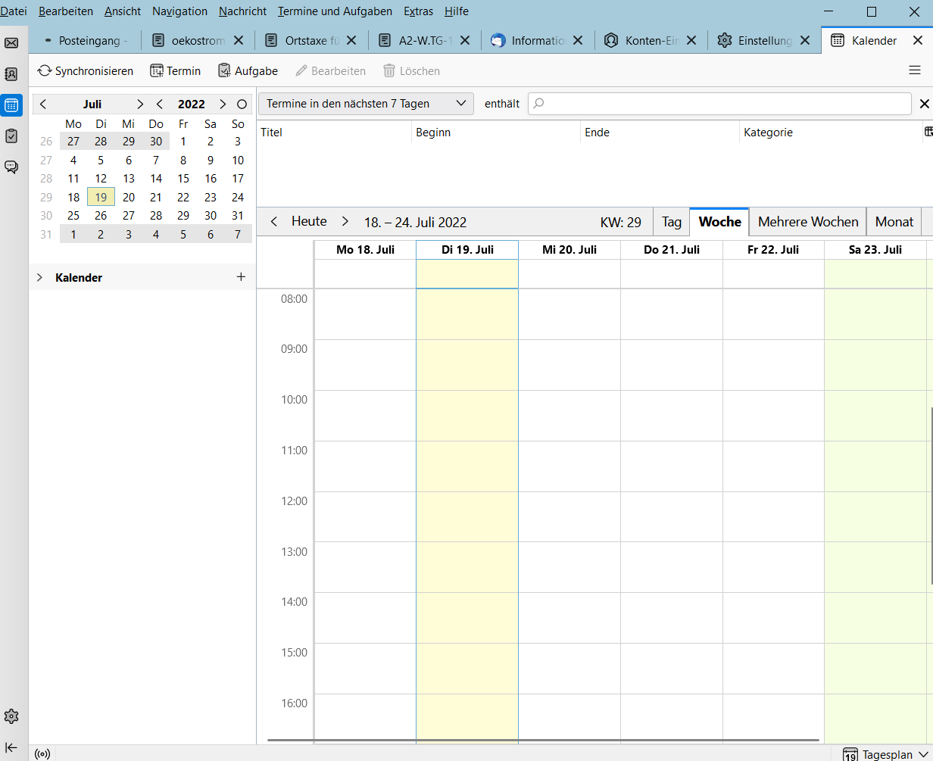Expand the Kalender list section
The image size is (933, 761).
click(x=39, y=278)
